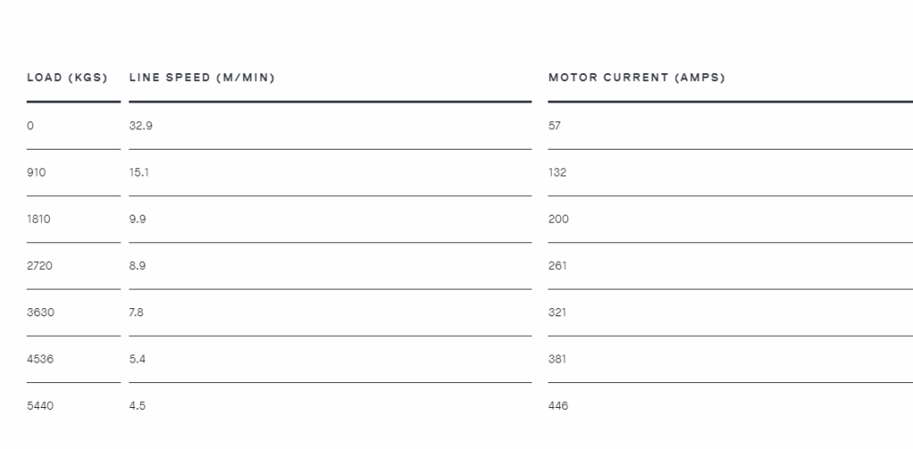913x449 pixels.
Task: Click the line speed 15.1 value
Action: click(139, 172)
